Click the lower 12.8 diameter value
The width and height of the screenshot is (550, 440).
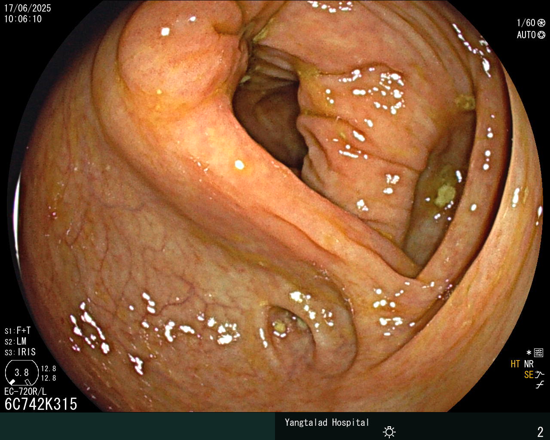49,378
